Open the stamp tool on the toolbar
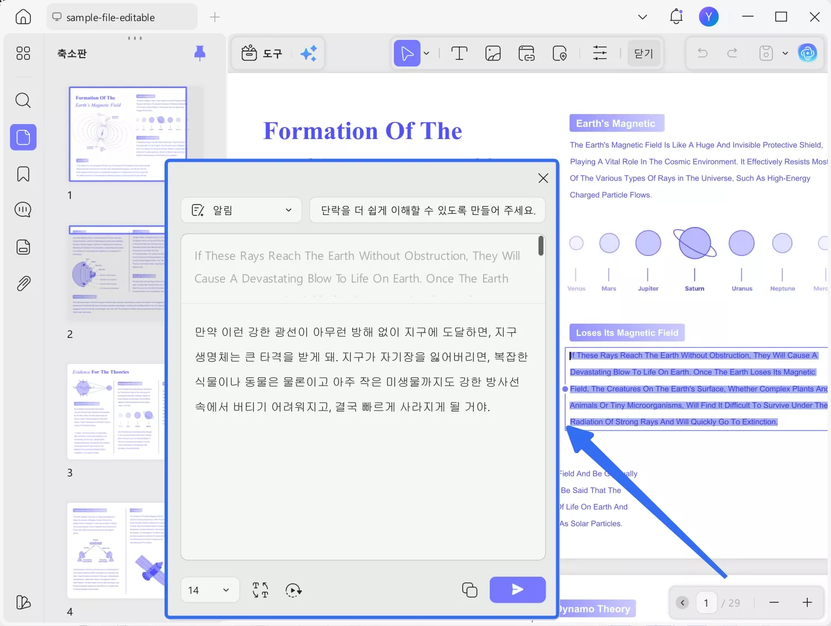This screenshot has width=831, height=626. 560,53
